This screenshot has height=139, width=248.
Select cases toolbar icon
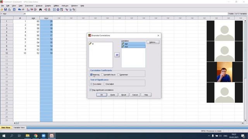click(62, 10)
